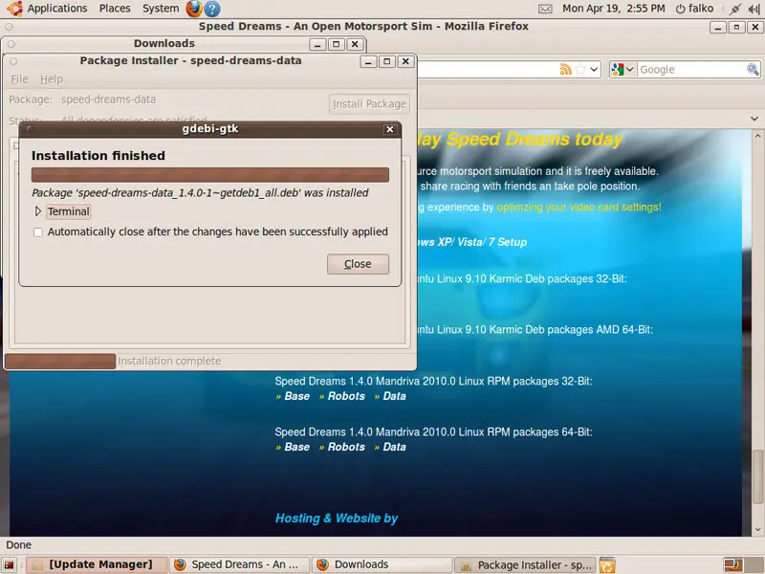Click the 'Hosting & Website by' heading
Image resolution: width=765 pixels, height=574 pixels.
337,519
